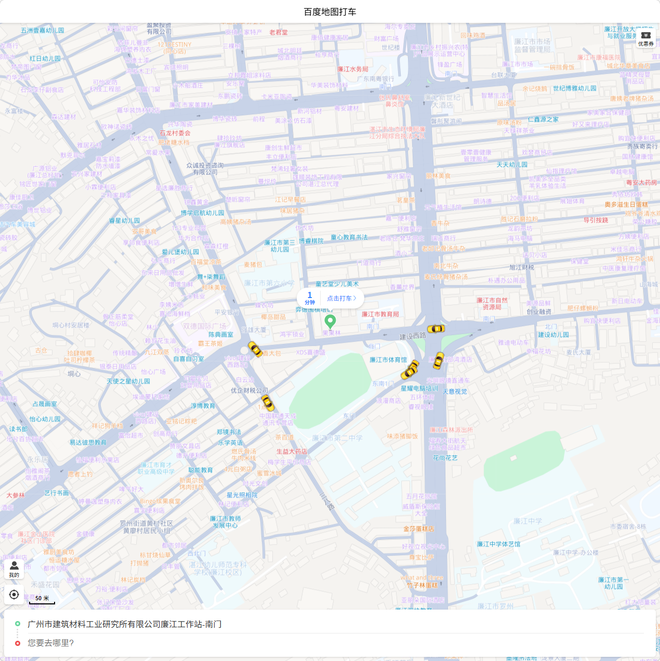Screen dimensions: 660x661
Task: Tap the green origin pin marker
Action: tap(331, 321)
